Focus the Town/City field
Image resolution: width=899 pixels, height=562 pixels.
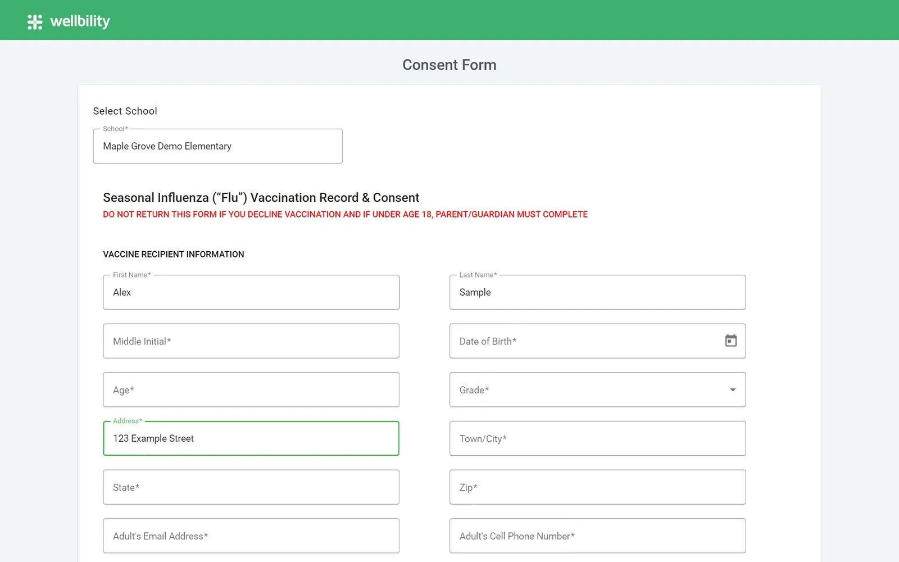point(597,438)
